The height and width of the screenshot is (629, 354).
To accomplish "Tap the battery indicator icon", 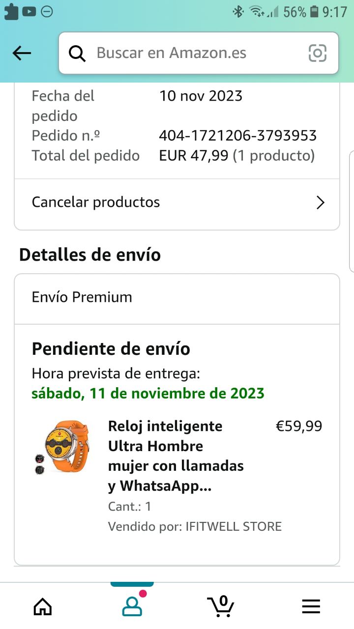I will pos(314,12).
